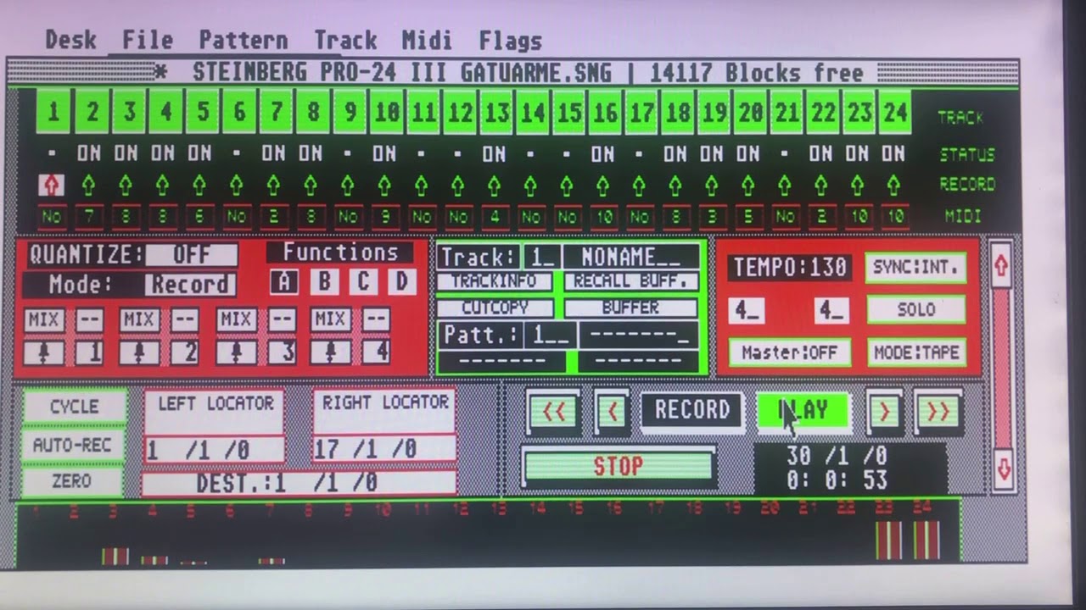This screenshot has height=610, width=1086.
Task: Select the track 1 number button
Action: pyautogui.click(x=53, y=113)
